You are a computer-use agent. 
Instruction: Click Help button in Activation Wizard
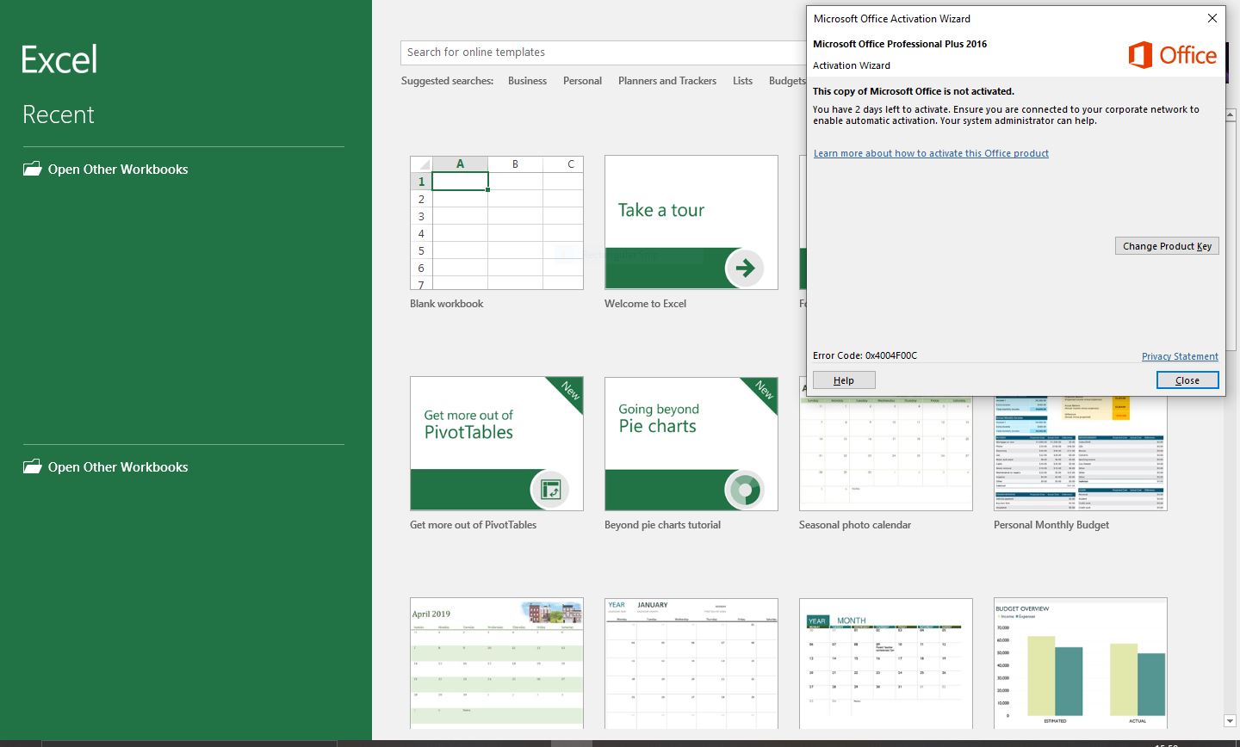844,380
